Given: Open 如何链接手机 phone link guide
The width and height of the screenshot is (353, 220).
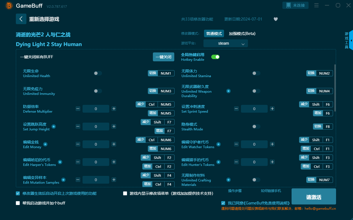Looking at the screenshot, I should click(x=271, y=191).
